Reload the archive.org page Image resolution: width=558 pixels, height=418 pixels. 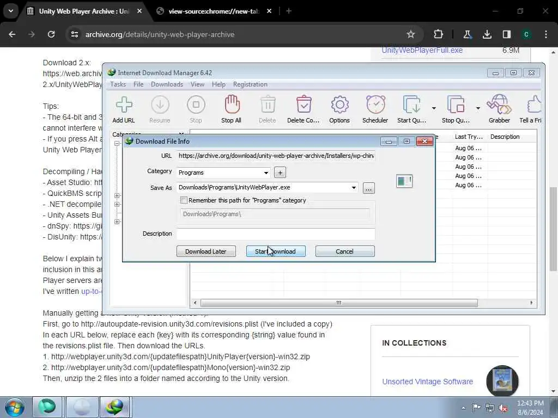pos(51,34)
